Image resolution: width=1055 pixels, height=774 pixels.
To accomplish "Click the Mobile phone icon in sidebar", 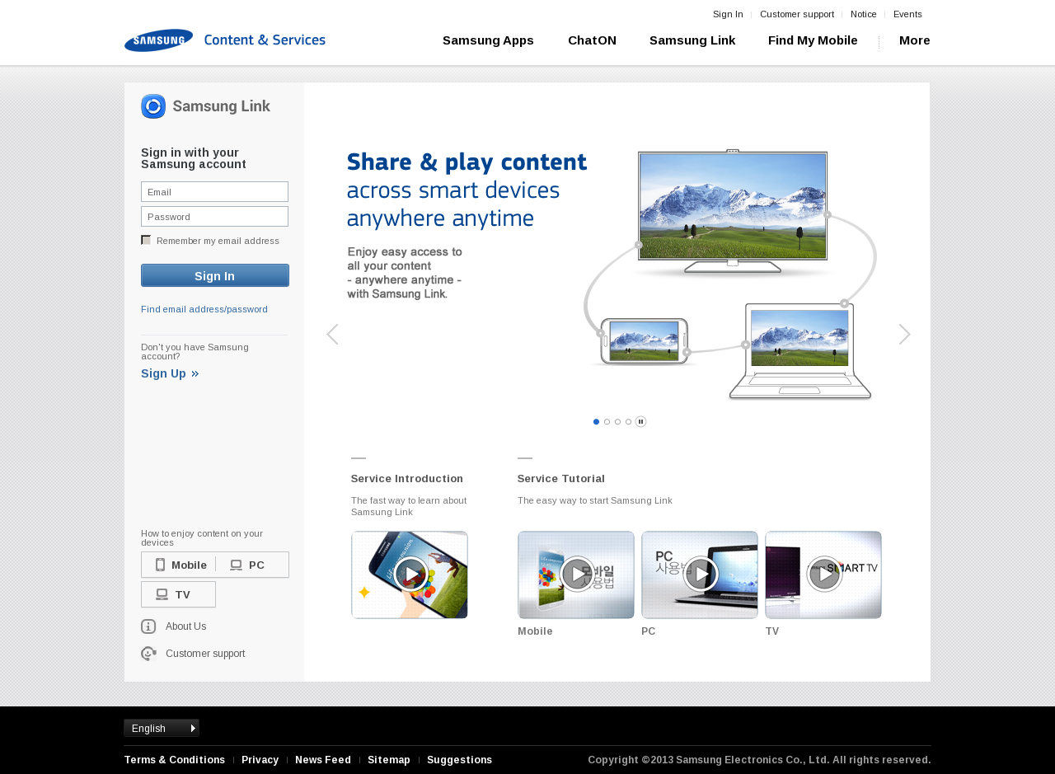I will (x=160, y=565).
